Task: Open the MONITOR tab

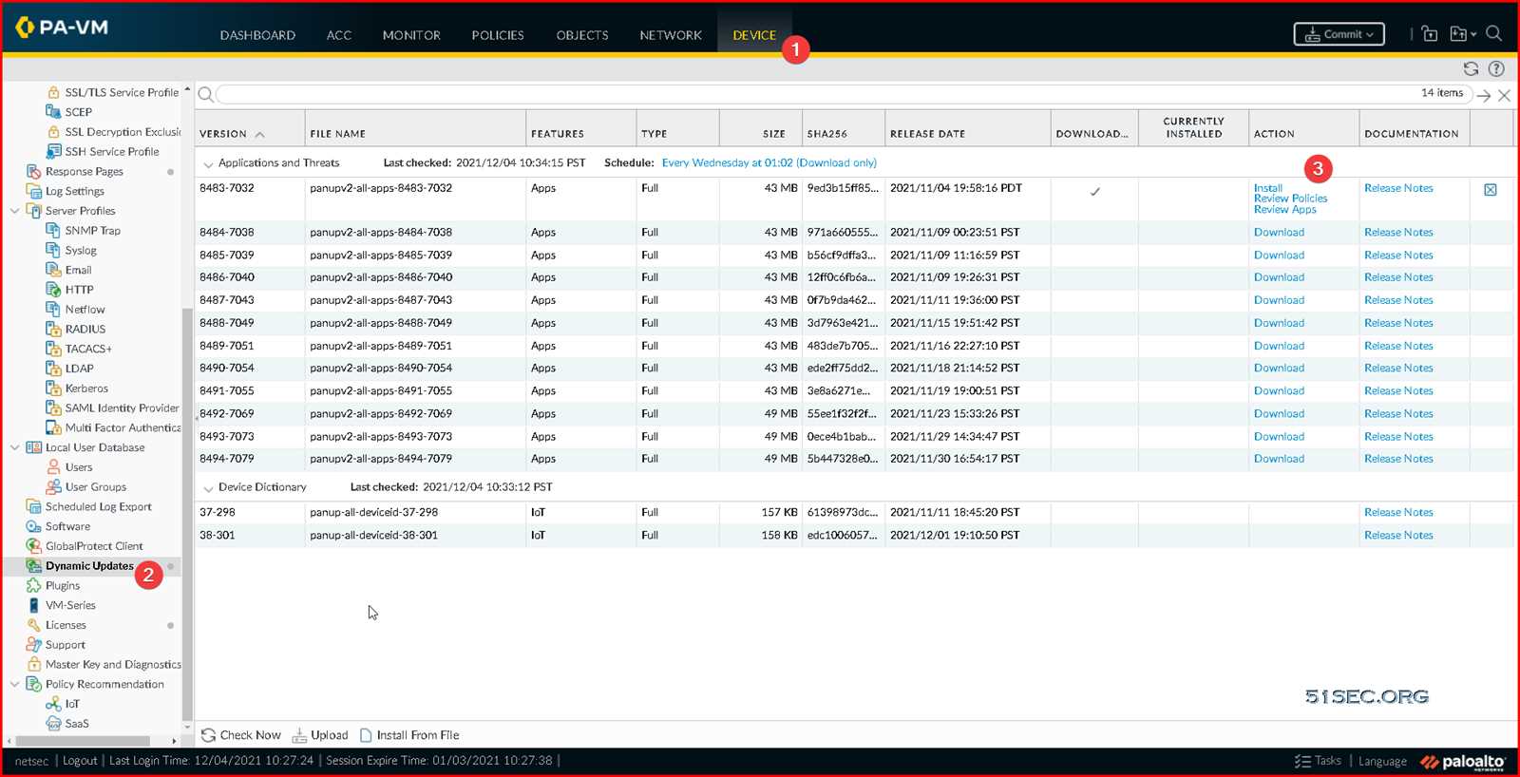Action: point(411,35)
